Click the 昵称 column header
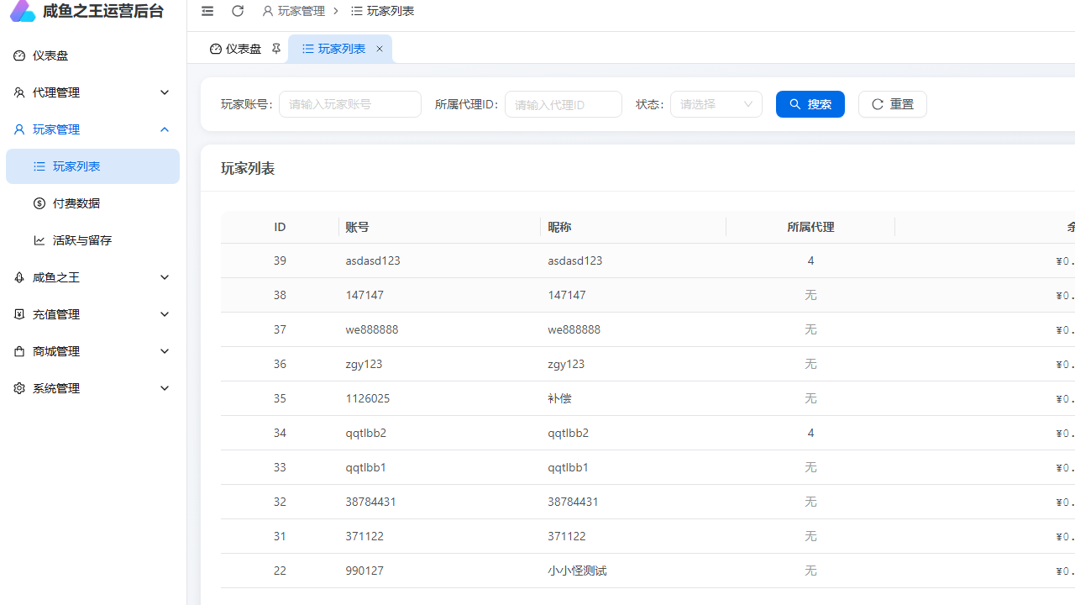The height and width of the screenshot is (605, 1075). coord(633,227)
